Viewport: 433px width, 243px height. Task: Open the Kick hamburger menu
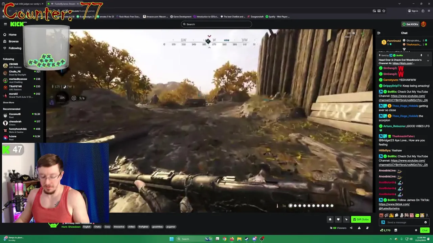pyautogui.click(x=5, y=24)
